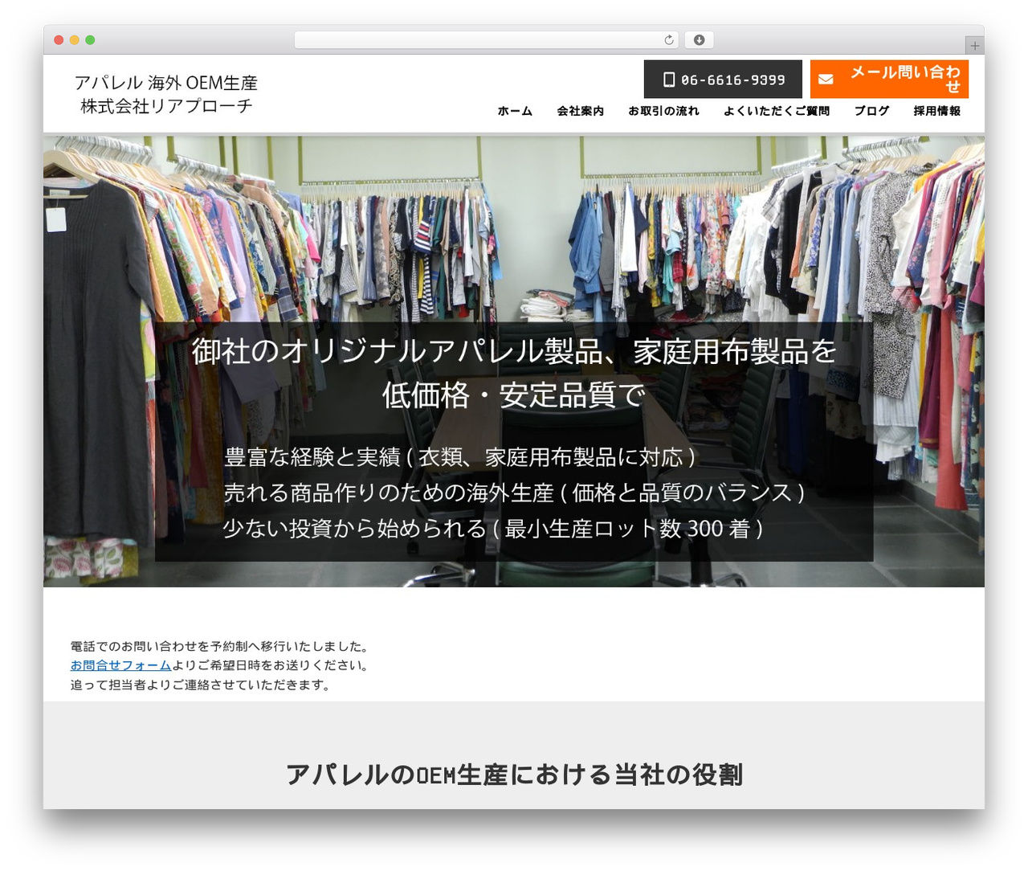Click notice 電話でのお問い合わせを予約制へ移行いたしました
This screenshot has height=871, width=1028.
pos(221,646)
